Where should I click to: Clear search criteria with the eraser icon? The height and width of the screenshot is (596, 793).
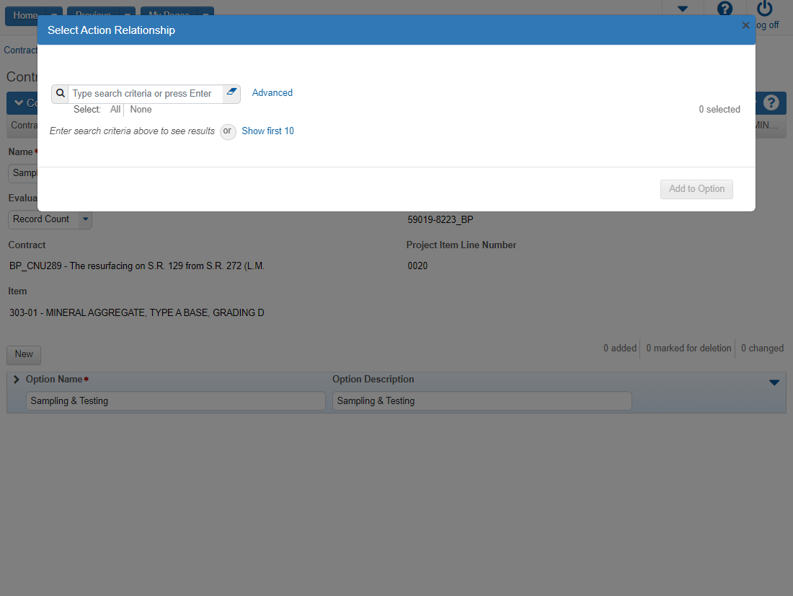tap(231, 93)
